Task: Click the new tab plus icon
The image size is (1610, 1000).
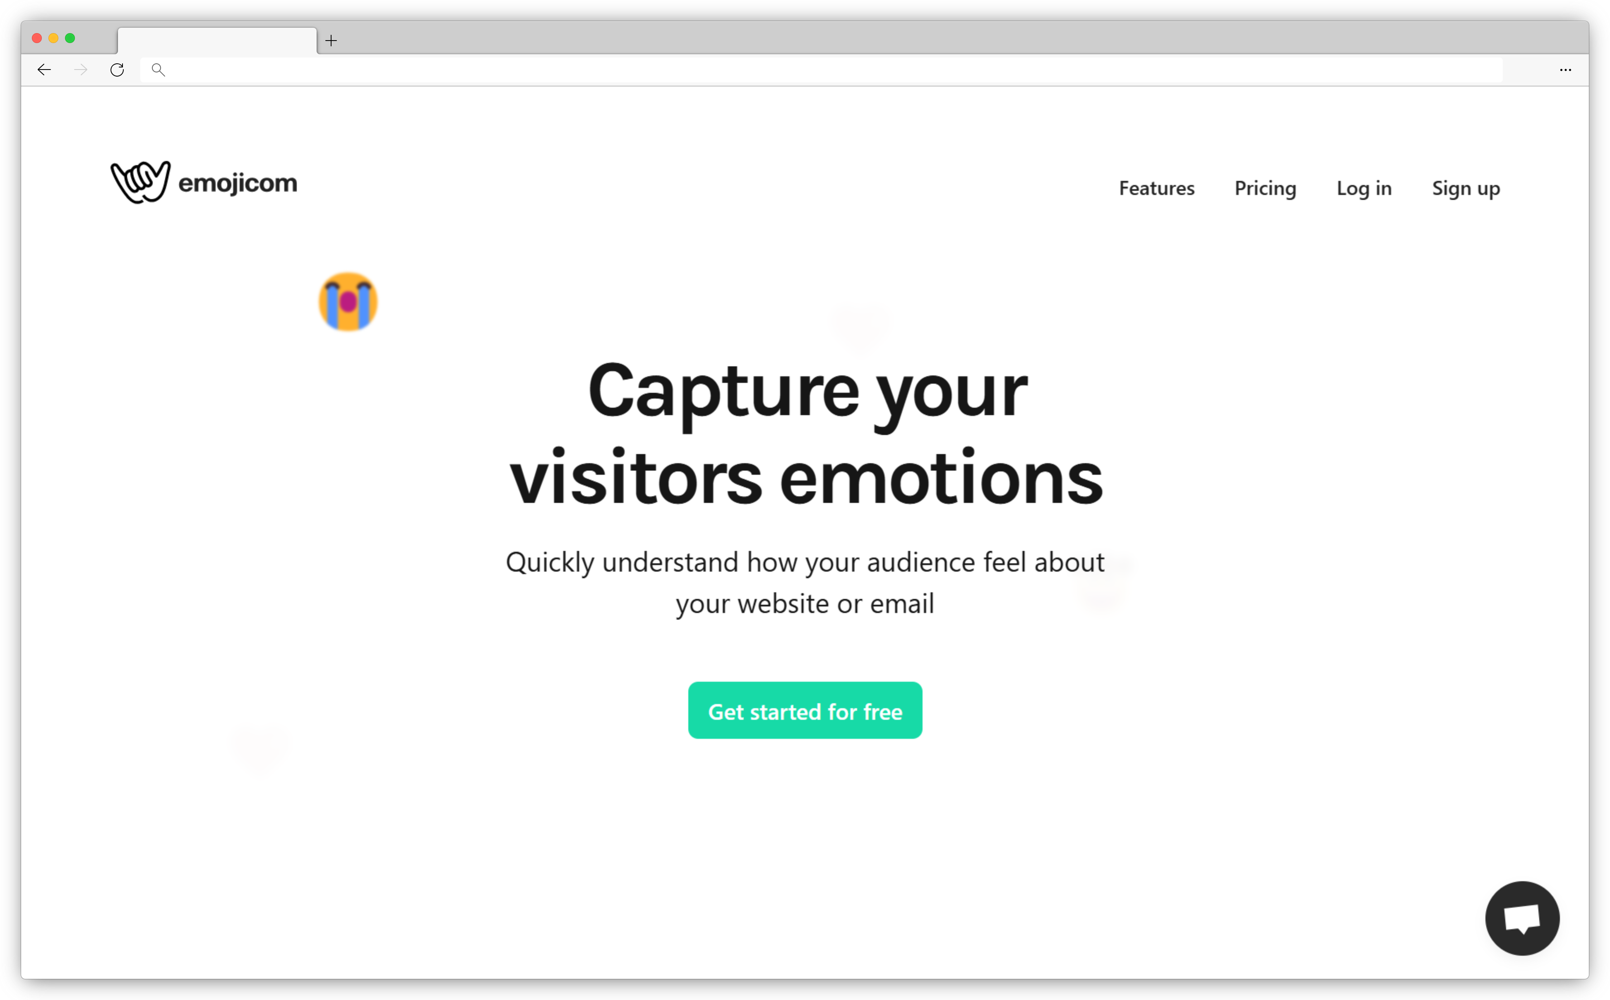Action: [332, 40]
